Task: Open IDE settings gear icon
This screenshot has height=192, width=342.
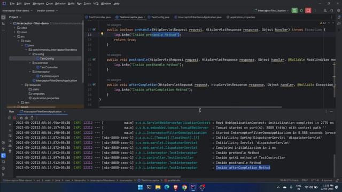Action: 338,11
